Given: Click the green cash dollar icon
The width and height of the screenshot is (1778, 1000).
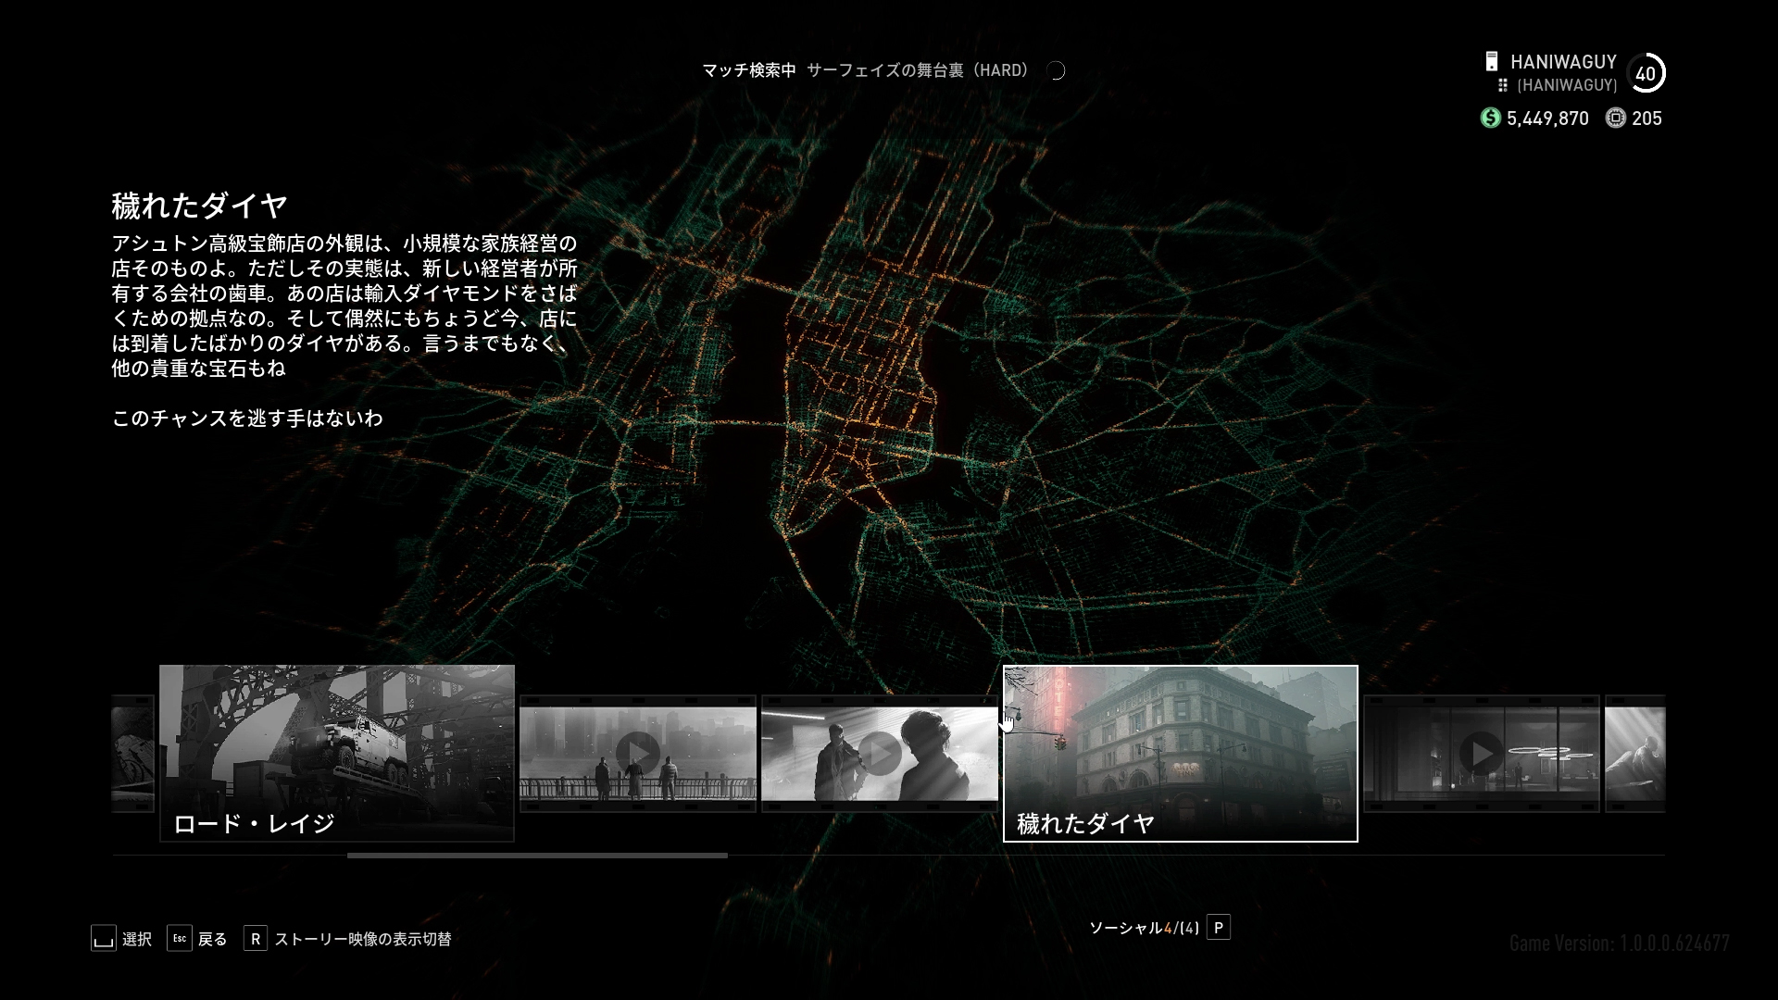Looking at the screenshot, I should pyautogui.click(x=1490, y=118).
